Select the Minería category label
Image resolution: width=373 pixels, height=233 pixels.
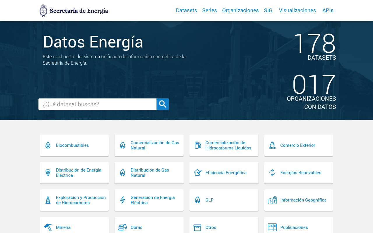(63, 227)
